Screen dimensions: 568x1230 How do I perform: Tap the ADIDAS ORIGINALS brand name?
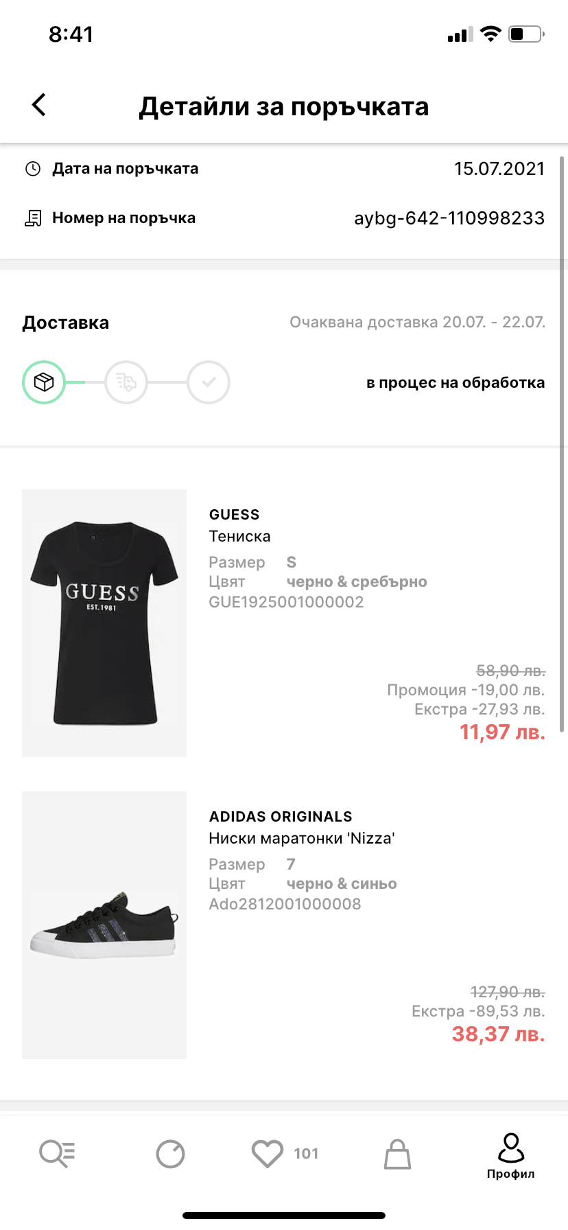point(281,817)
